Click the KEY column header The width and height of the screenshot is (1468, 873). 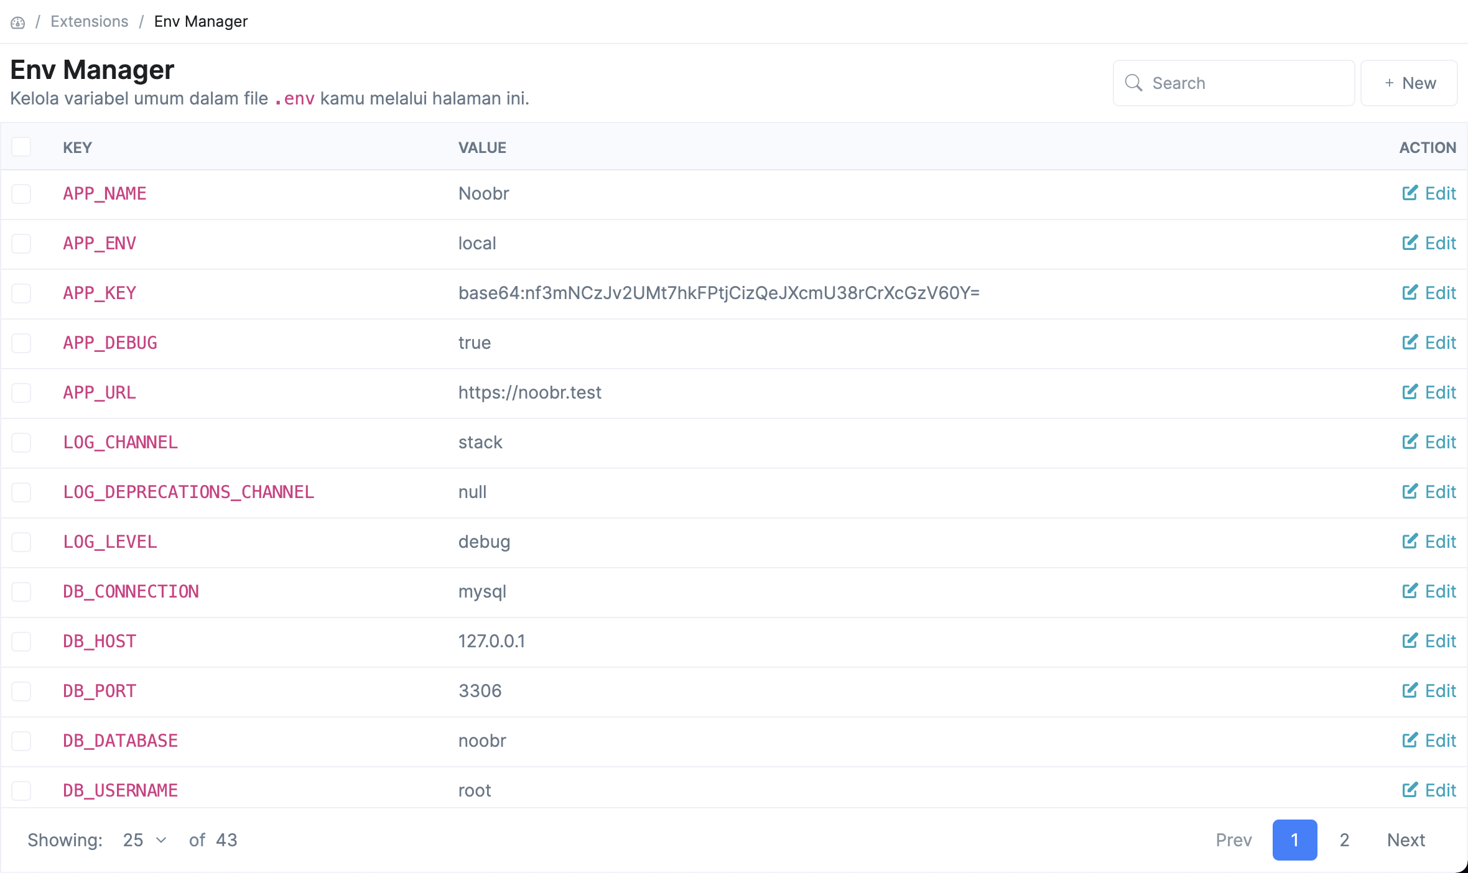coord(78,147)
